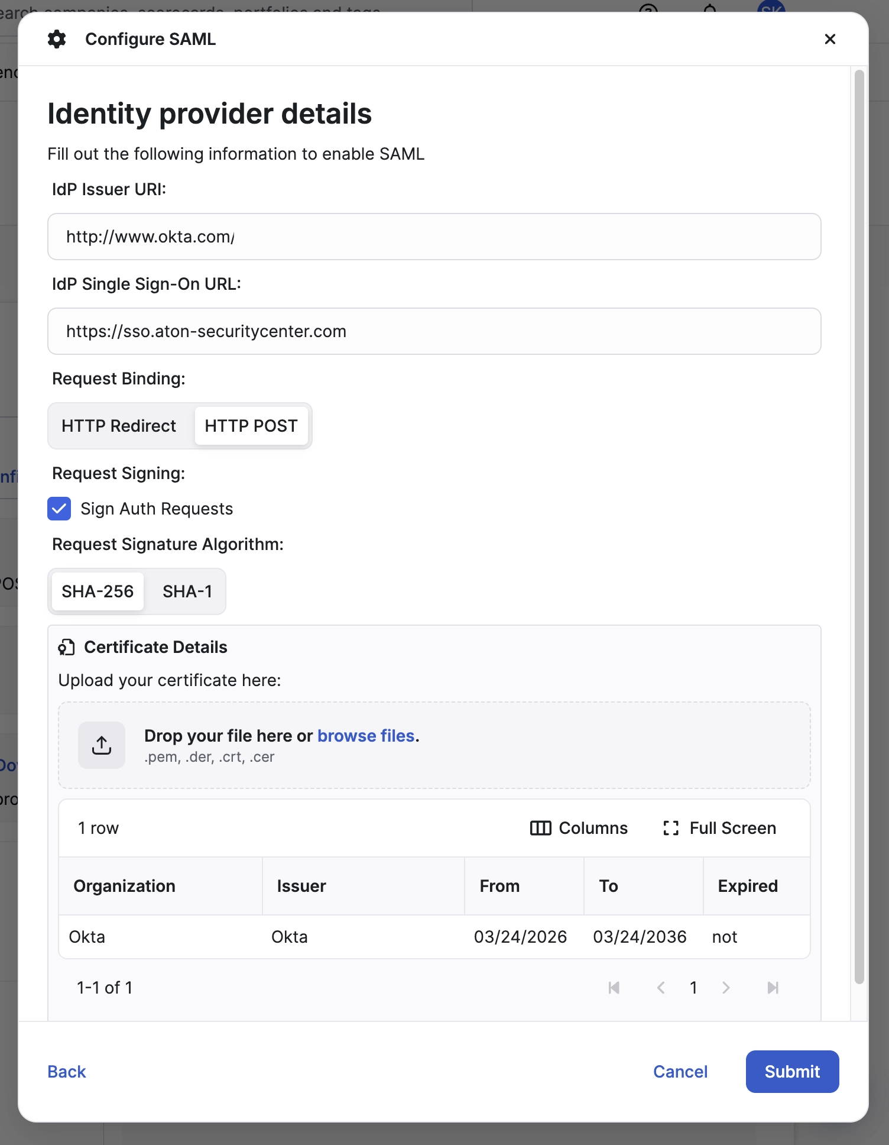Viewport: 889px width, 1145px height.
Task: Uncheck Sign Auth Requests checkbox
Action: pyautogui.click(x=59, y=509)
